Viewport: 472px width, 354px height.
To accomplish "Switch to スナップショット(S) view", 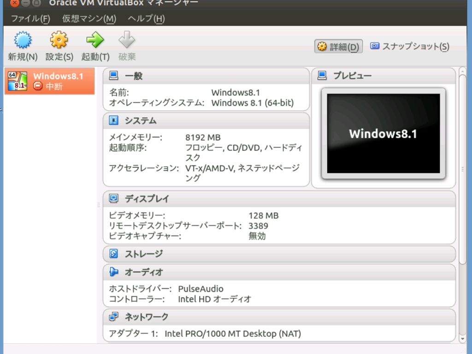I will pos(410,47).
